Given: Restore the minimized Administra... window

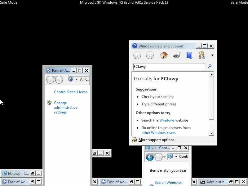Looking at the screenshot, I should [x=231, y=182].
